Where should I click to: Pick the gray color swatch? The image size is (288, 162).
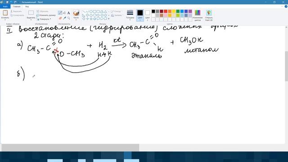157,11
